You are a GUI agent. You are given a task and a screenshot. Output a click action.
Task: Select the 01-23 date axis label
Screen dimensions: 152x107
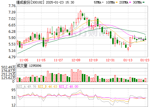(145, 60)
